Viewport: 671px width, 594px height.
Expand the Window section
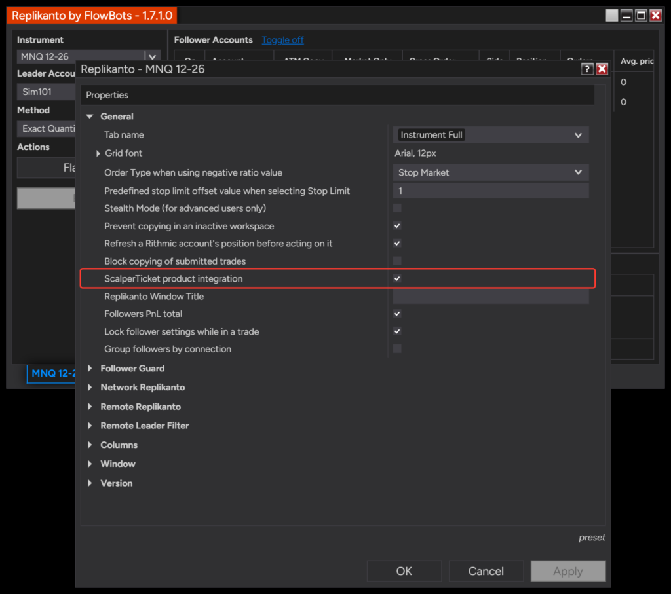90,464
